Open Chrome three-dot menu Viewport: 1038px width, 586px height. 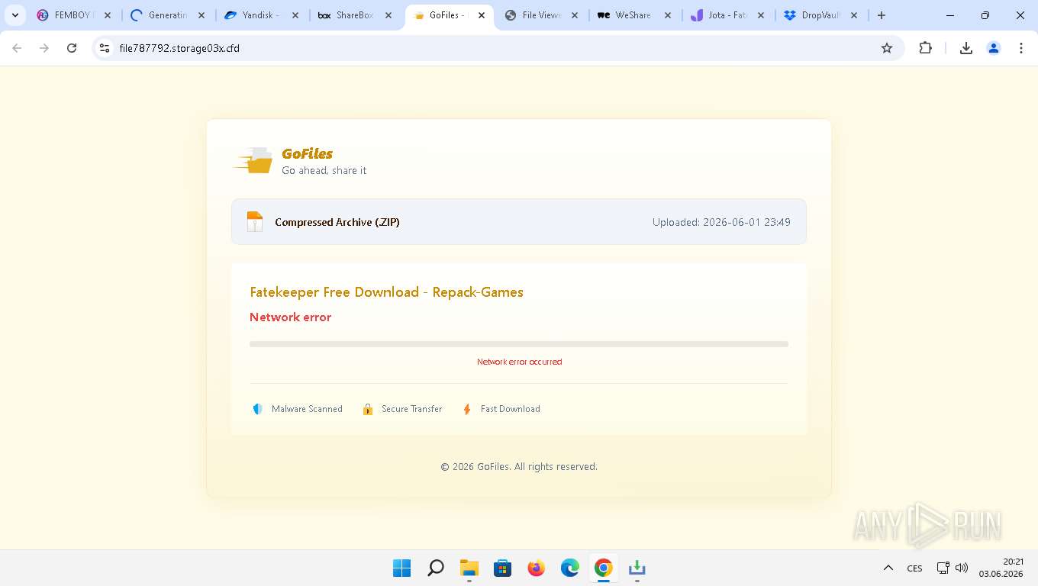1021,48
